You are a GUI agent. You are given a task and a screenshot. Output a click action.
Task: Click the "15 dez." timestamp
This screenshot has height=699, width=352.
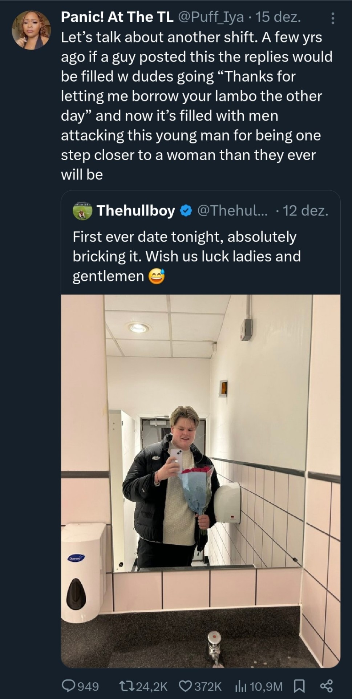pyautogui.click(x=278, y=17)
